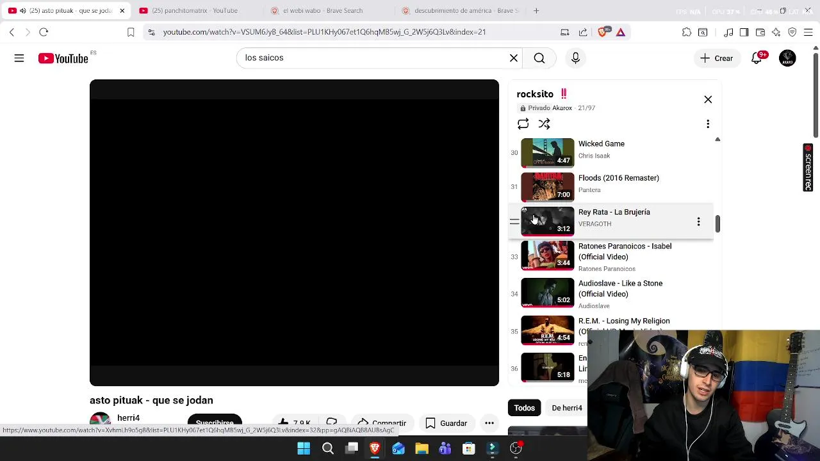Open the Brave VPN shield icon

pyautogui.click(x=792, y=32)
